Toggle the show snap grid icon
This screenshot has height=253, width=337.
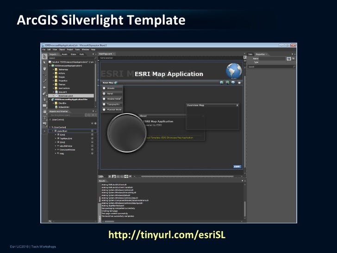(x=118, y=177)
